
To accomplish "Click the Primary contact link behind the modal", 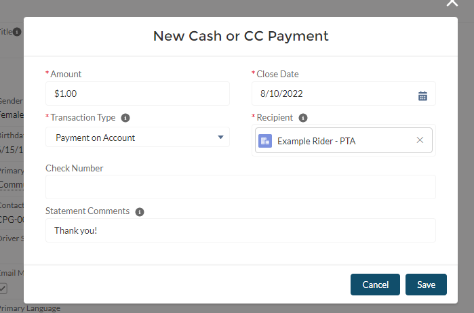I will [10, 184].
